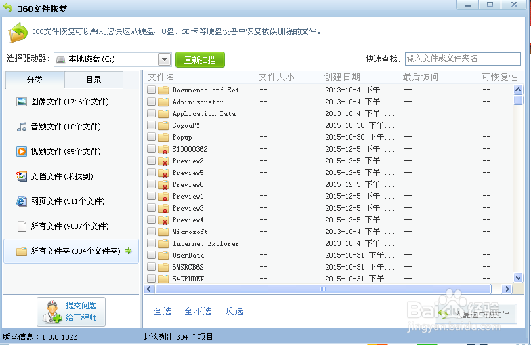The width and height of the screenshot is (531, 345).
Task: Click the 360 file recovery title icon
Action: (x=8, y=8)
